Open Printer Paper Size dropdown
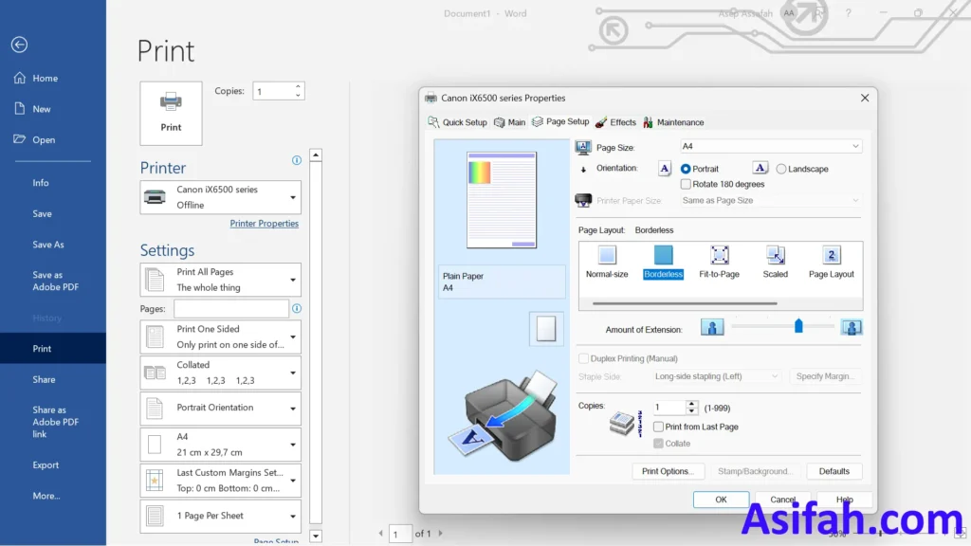This screenshot has width=971, height=546. click(x=770, y=201)
